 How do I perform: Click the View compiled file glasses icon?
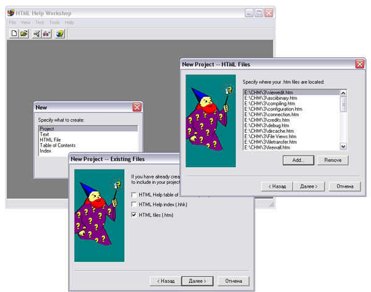point(46,33)
